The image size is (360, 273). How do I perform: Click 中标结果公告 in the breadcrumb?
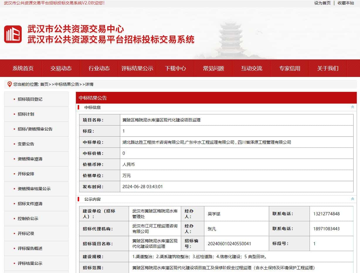coord(67,84)
